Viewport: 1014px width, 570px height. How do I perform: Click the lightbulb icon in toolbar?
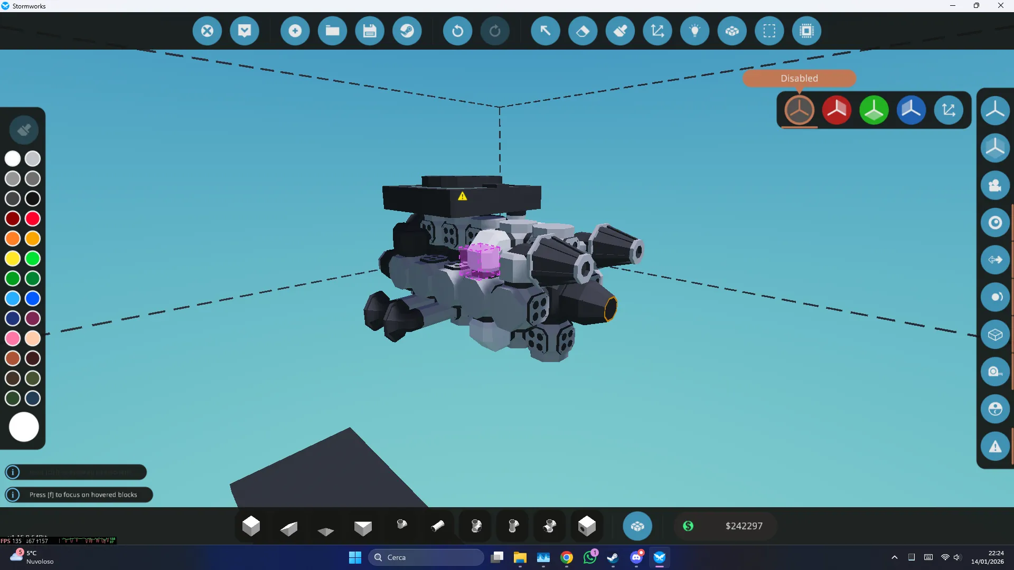coord(694,31)
